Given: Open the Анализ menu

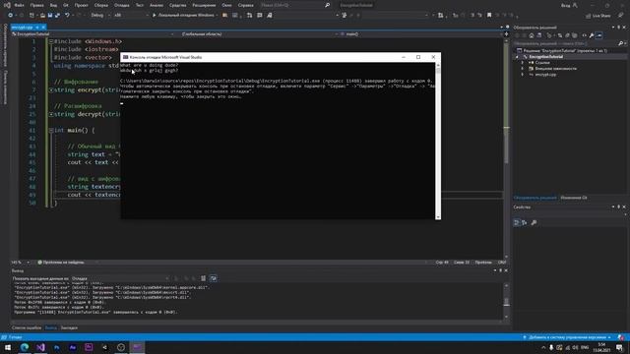Looking at the screenshot, I should [157, 5].
